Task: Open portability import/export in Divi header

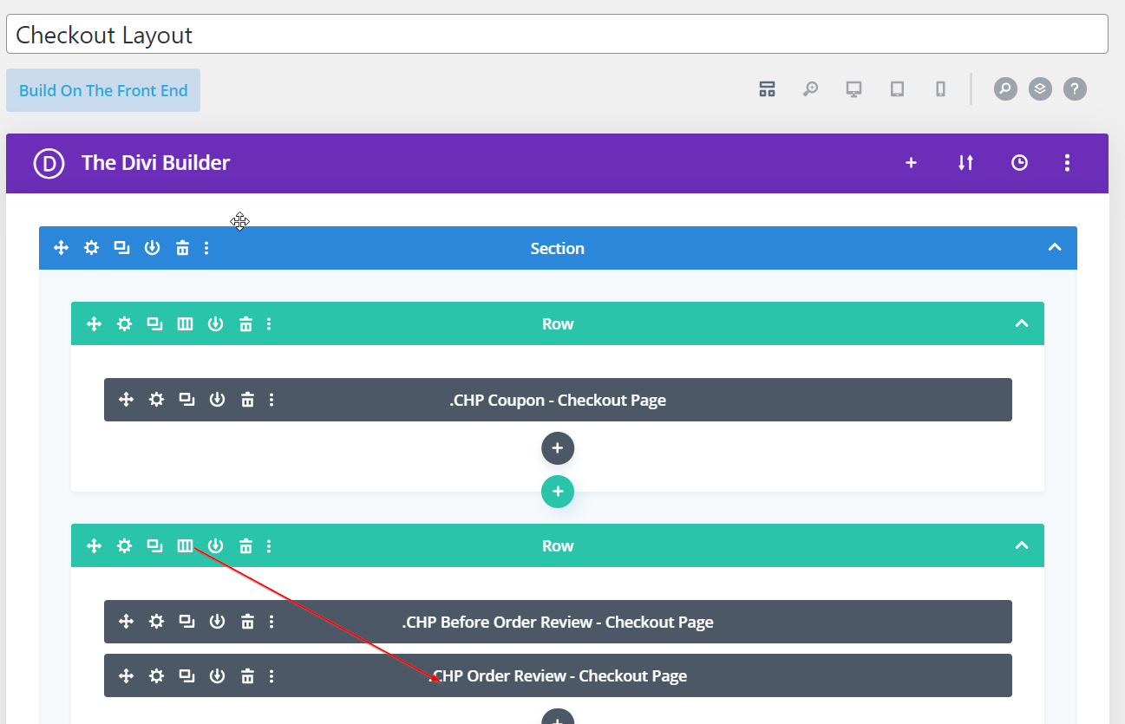Action: 965,163
